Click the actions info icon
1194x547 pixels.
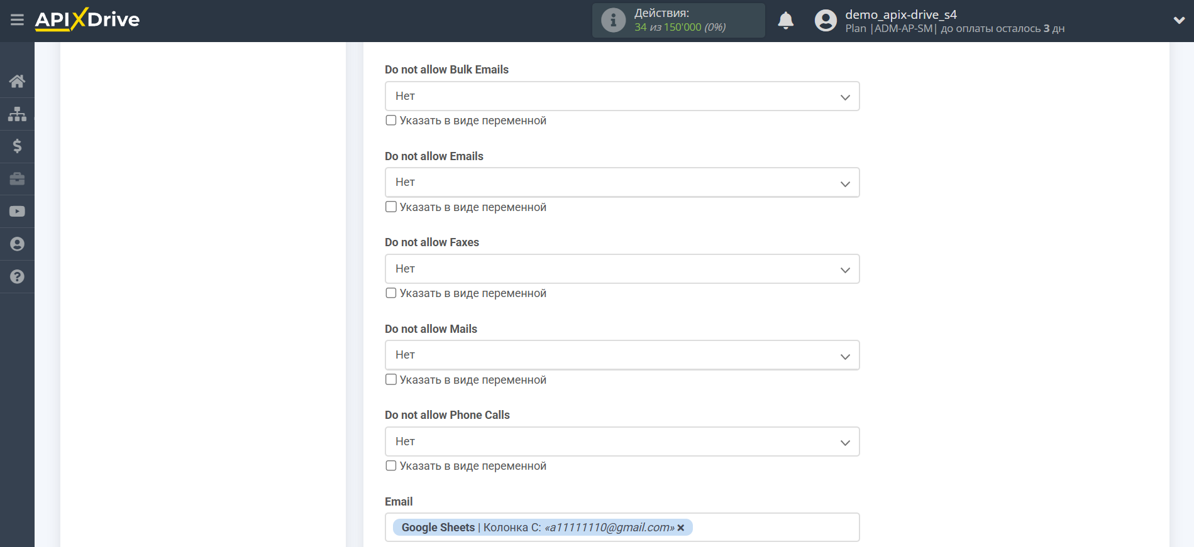pos(613,20)
